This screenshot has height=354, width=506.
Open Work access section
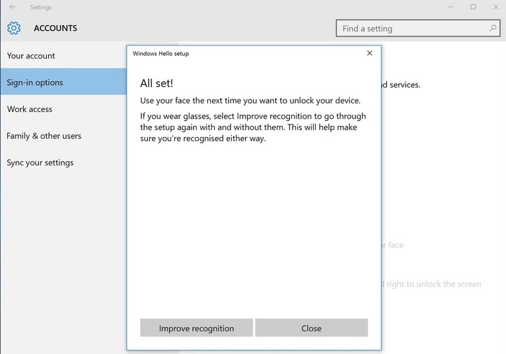point(63,109)
